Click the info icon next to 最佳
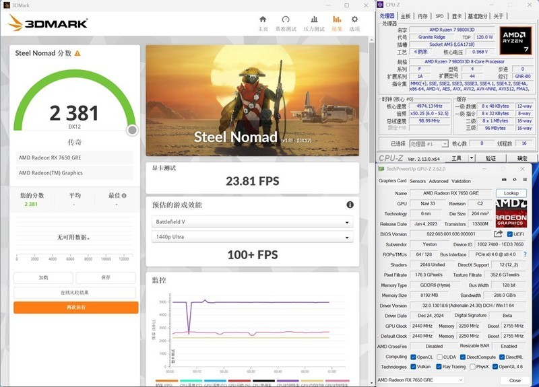This screenshot has height=387, width=539. (x=124, y=195)
